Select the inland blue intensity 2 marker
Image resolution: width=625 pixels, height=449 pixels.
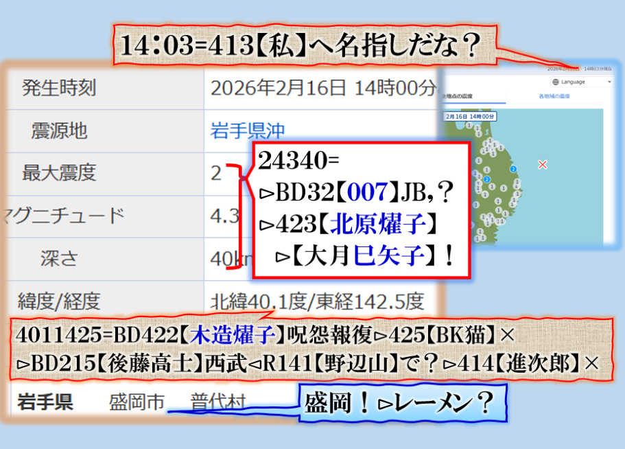(x=486, y=180)
